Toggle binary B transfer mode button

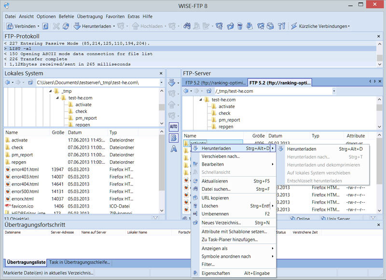[174, 138]
